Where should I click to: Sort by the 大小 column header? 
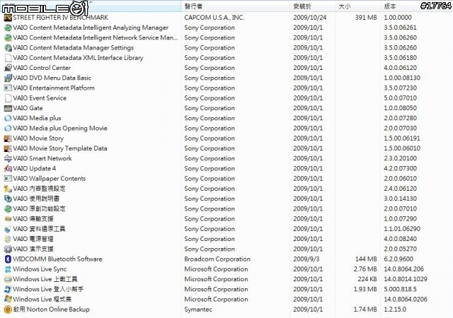point(357,6)
